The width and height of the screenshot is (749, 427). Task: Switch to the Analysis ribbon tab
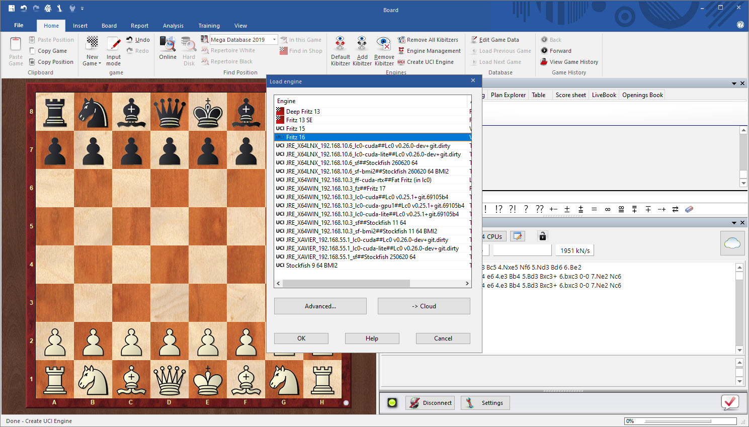click(x=173, y=26)
